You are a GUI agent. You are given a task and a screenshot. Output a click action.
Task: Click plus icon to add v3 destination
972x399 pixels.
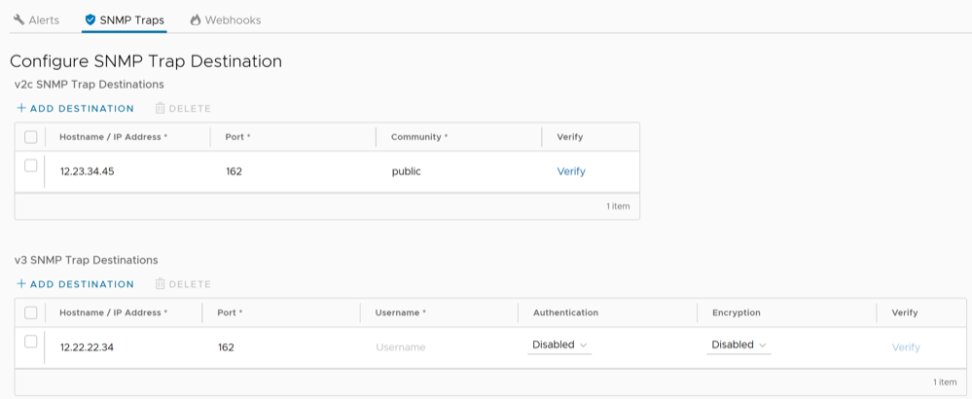pos(21,284)
